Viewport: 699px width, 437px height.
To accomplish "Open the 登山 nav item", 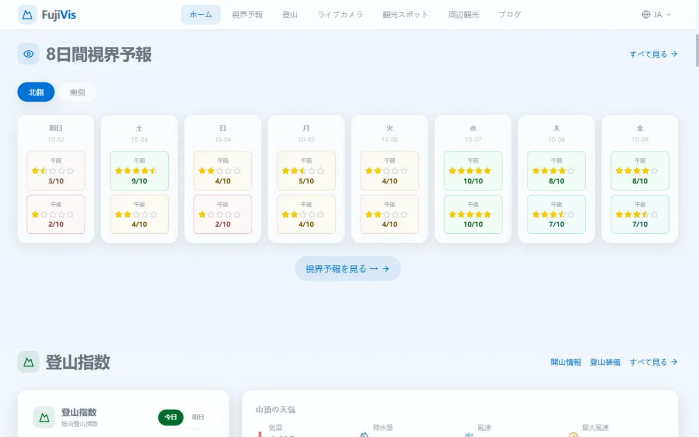I will click(290, 15).
